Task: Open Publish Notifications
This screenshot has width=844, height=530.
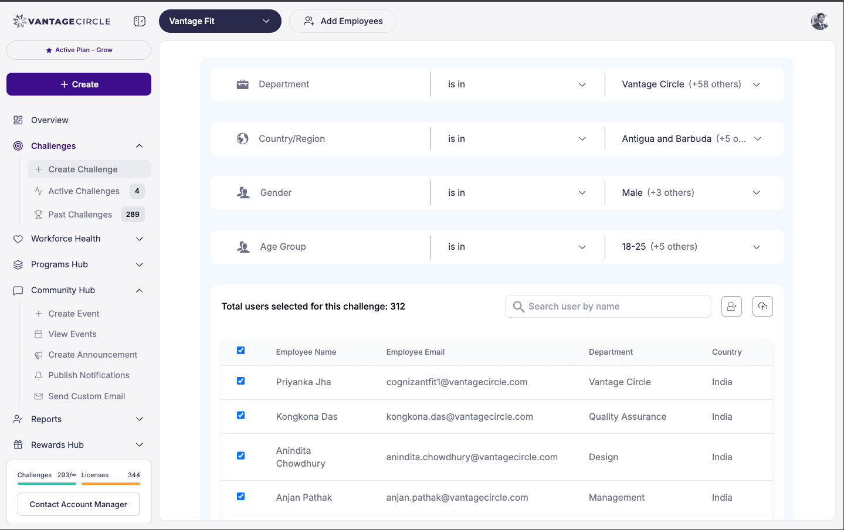Action: tap(89, 375)
